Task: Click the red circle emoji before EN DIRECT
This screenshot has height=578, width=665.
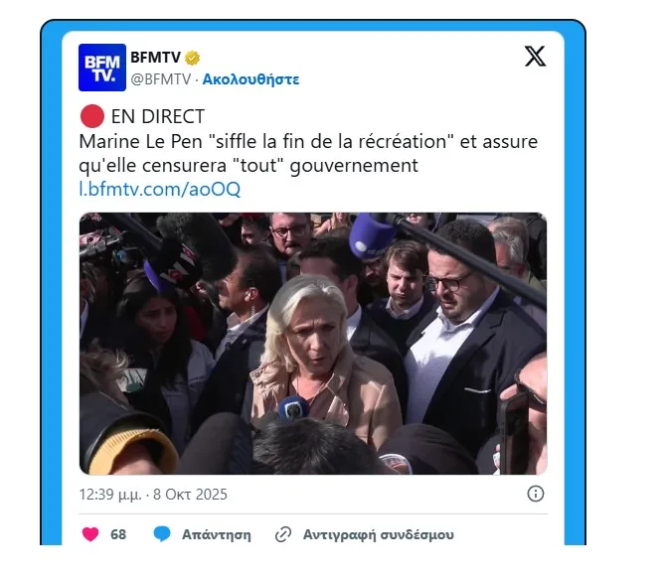Action: point(92,116)
